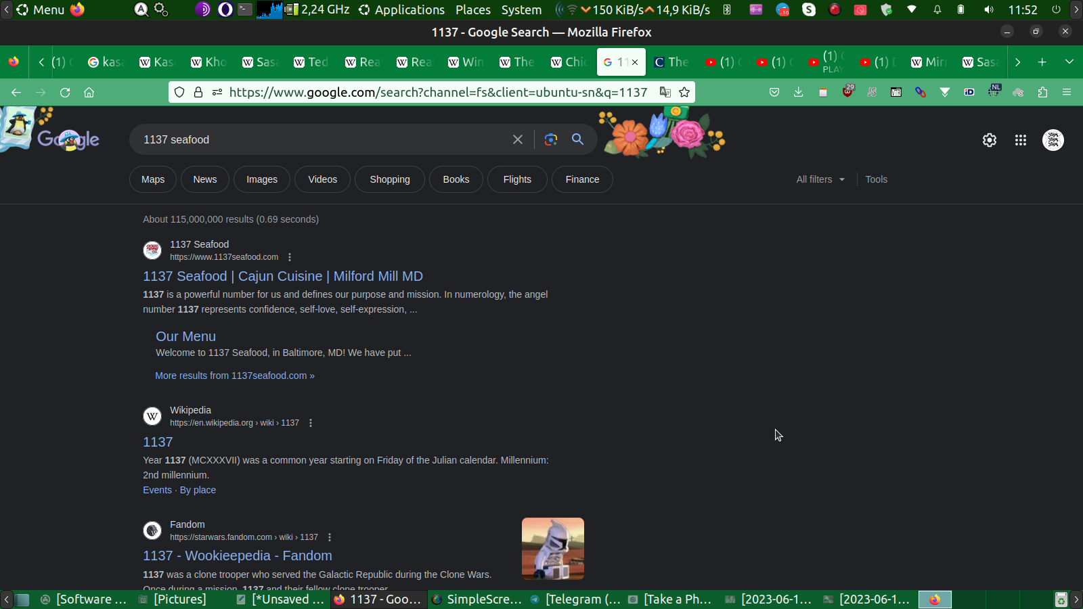Viewport: 1083px width, 609px height.
Task: Open the Events sublink
Action: point(157,490)
